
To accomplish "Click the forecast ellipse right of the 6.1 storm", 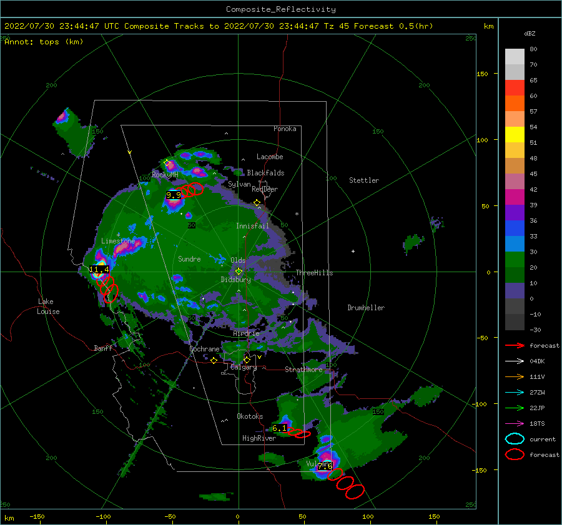I will click(x=303, y=434).
